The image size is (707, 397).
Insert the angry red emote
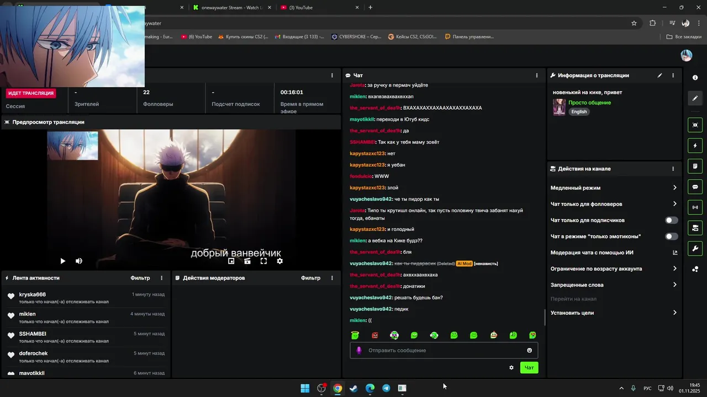click(x=375, y=335)
